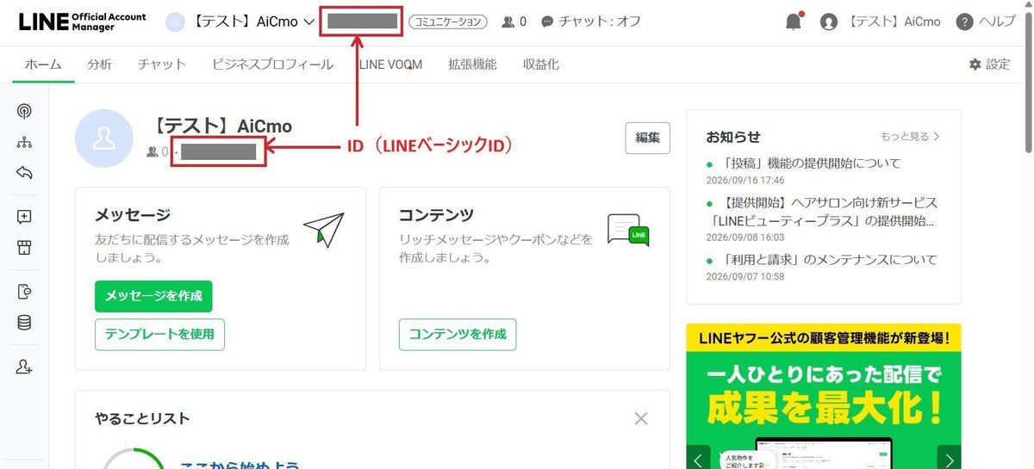The width and height of the screenshot is (1034, 469).
Task: Click the メッセージを作成 button
Action: click(x=153, y=296)
